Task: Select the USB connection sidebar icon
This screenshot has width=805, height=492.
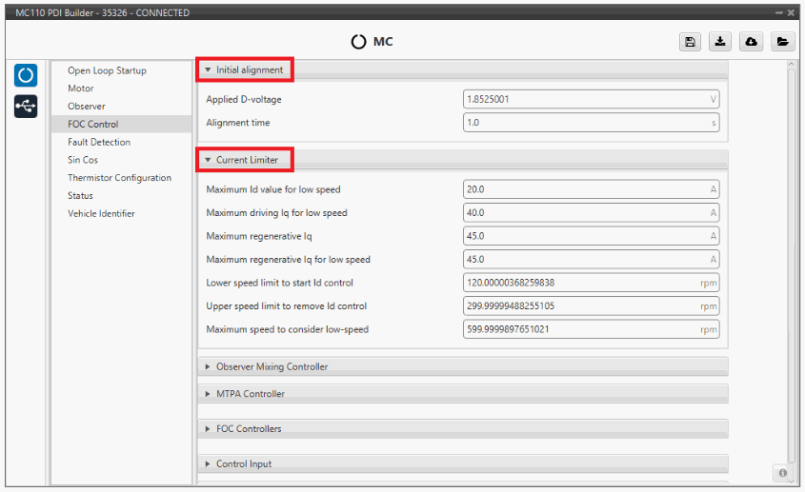Action: tap(26, 106)
